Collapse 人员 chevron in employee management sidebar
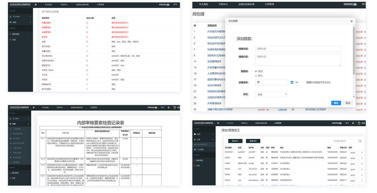The height and width of the screenshot is (193, 377). (213, 139)
